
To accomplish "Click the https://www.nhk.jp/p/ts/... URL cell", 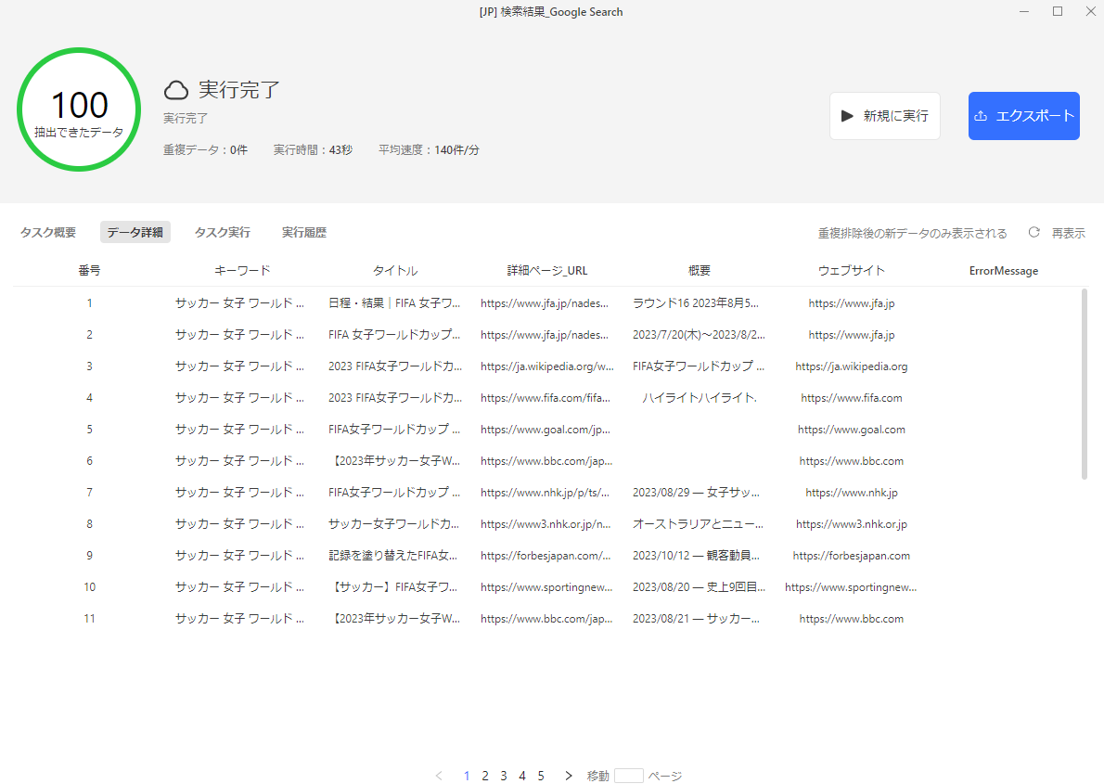I will pos(545,493).
